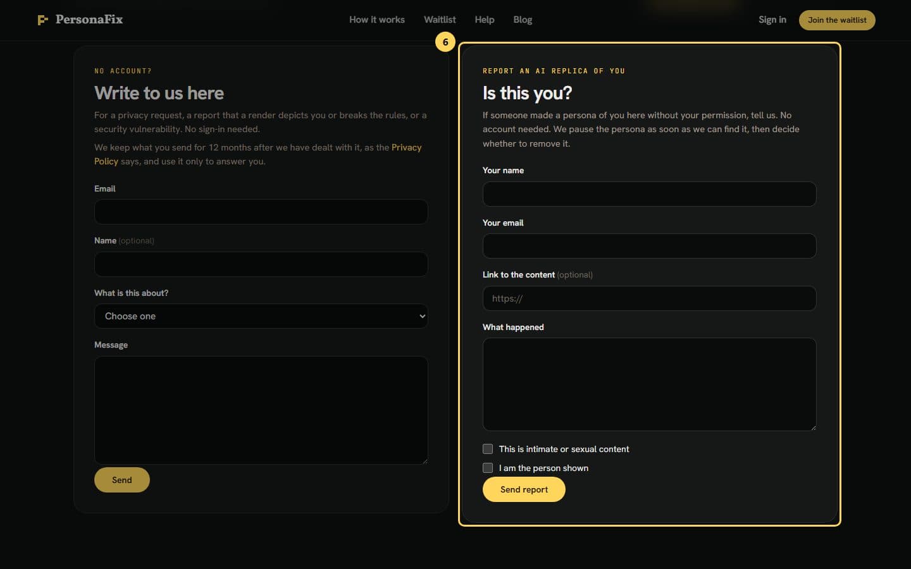Click the PersonaFix brand name
Screen dimensions: 911x569
pos(89,20)
